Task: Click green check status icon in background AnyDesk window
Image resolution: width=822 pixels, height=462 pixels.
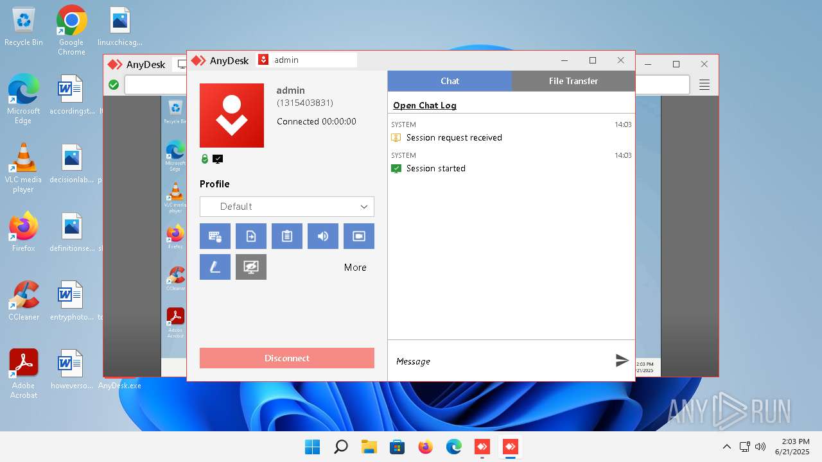Action: pyautogui.click(x=114, y=85)
